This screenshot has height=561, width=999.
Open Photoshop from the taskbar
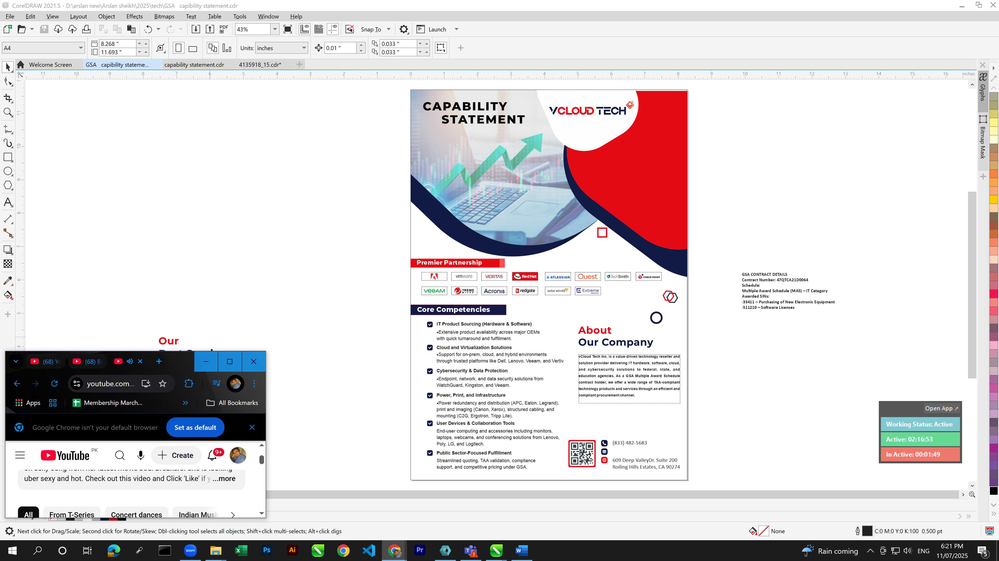(267, 550)
